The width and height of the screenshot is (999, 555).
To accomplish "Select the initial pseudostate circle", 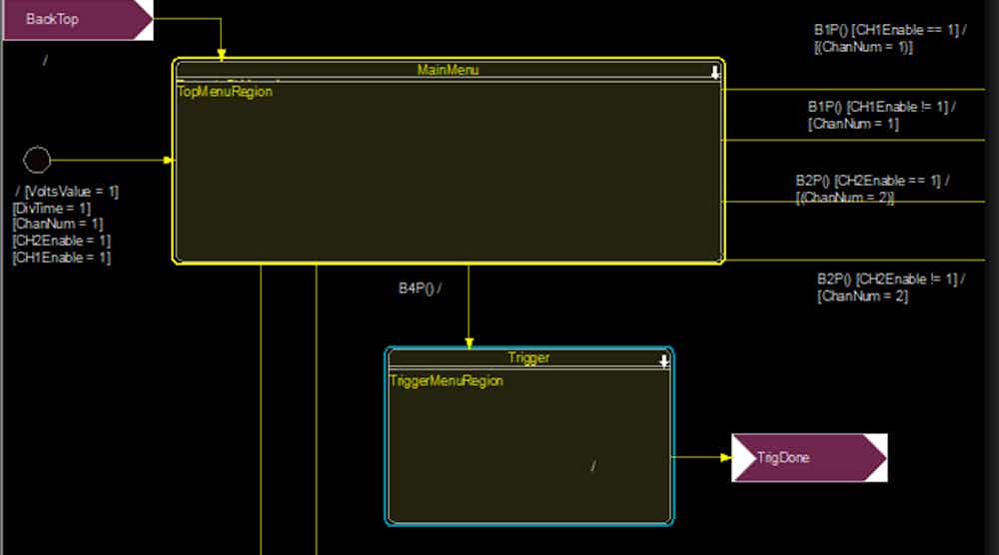I will tap(37, 160).
